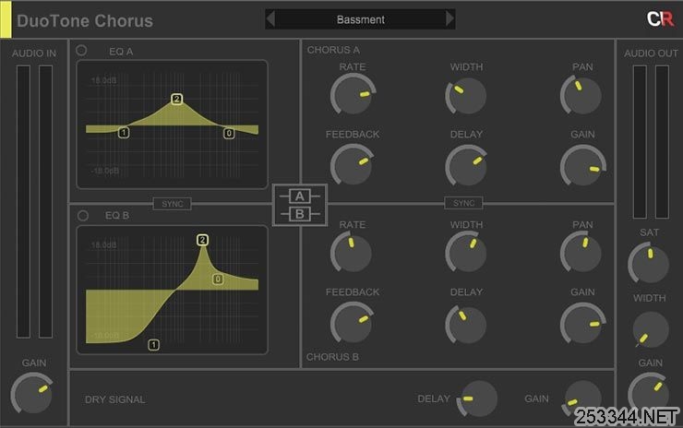Select EQ B band node 2
Screen dimensions: 683x428
202,240
